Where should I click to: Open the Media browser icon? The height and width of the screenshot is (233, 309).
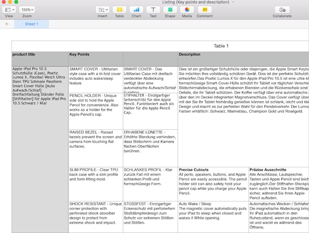pyautogui.click(x=187, y=10)
